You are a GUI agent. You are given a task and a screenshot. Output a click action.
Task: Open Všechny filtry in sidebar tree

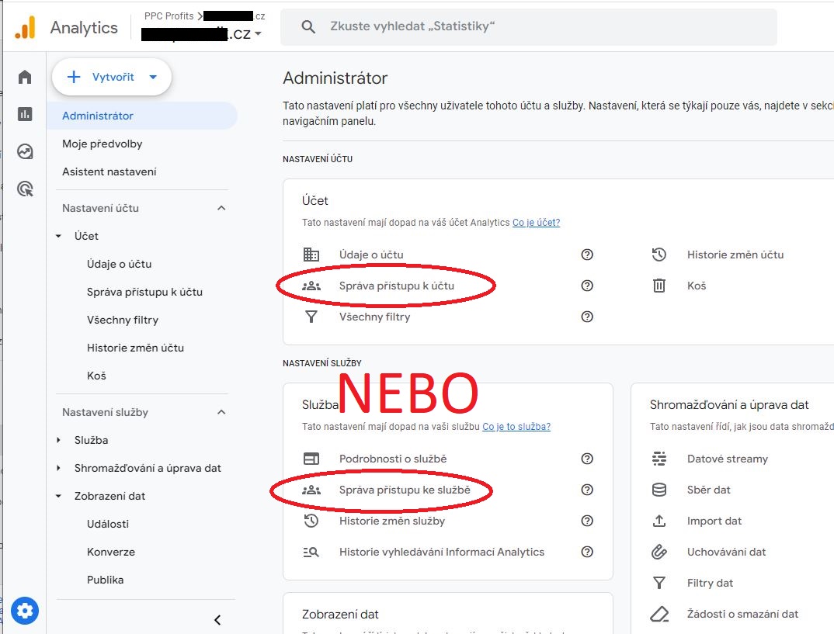coord(123,320)
